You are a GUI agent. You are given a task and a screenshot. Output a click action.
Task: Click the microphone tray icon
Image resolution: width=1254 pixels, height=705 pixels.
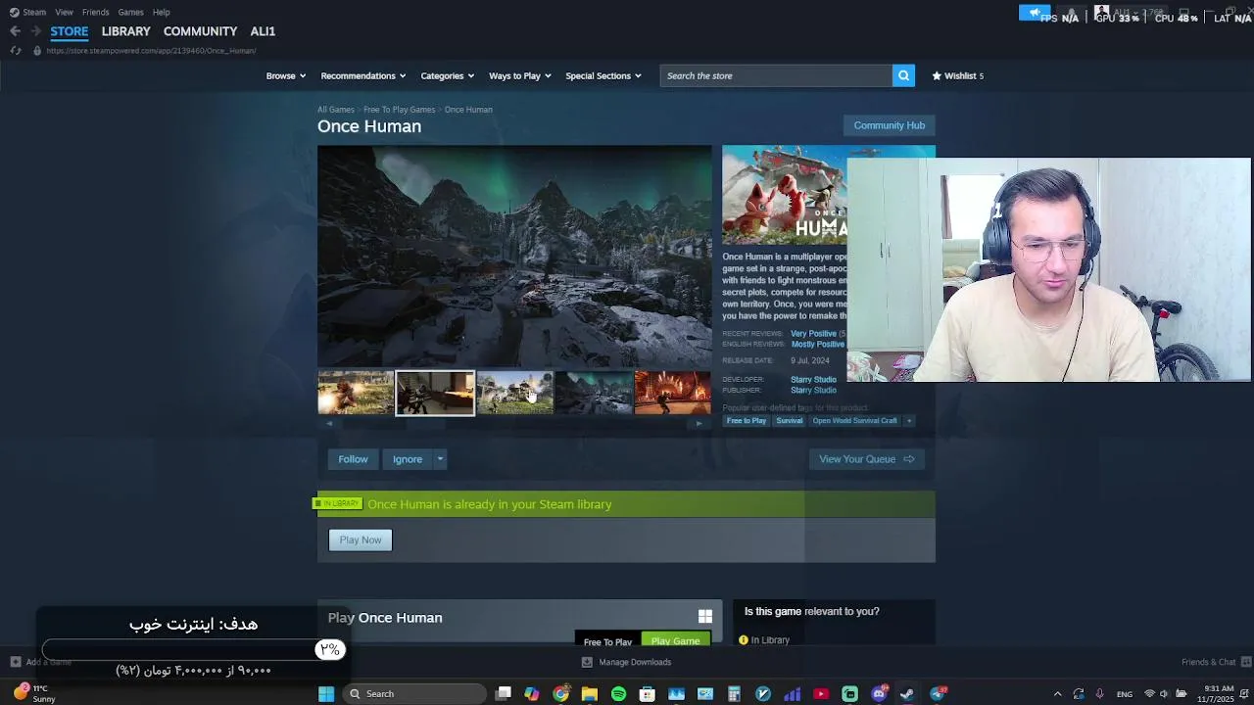1099,694
